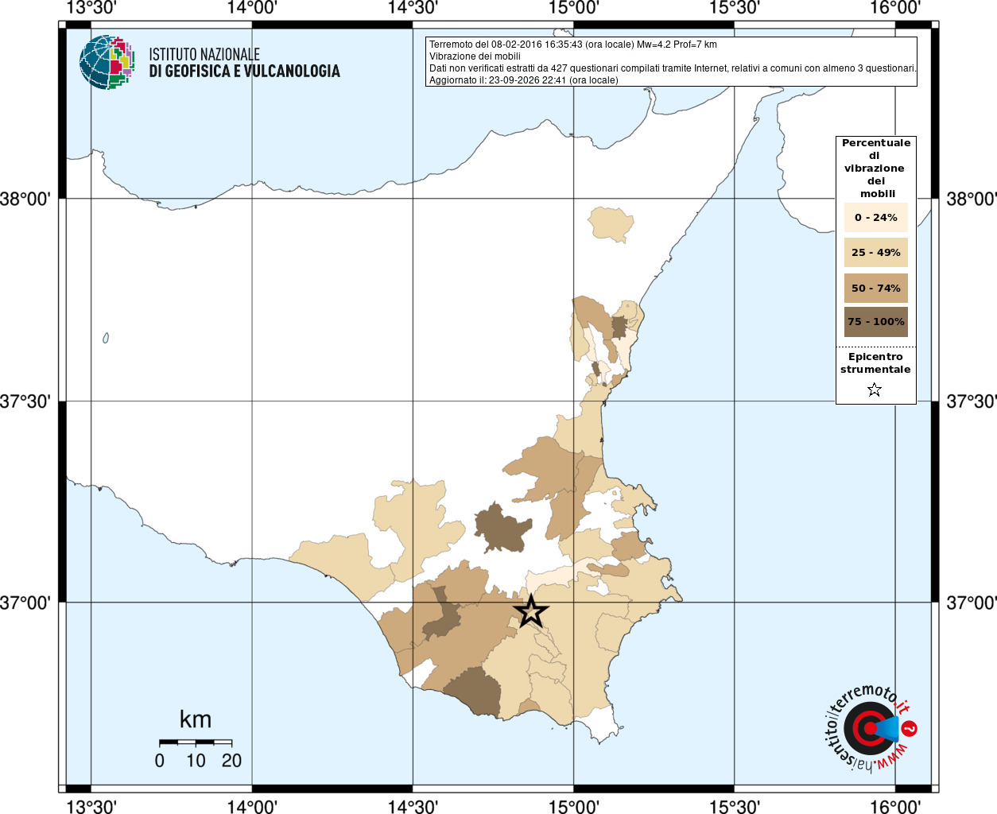
Task: Click the km scale bar
Action: [x=196, y=742]
